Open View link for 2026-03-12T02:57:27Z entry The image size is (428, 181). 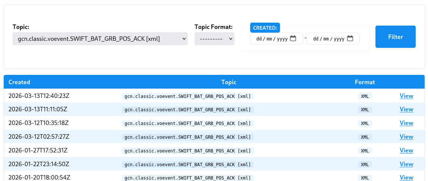pos(406,137)
